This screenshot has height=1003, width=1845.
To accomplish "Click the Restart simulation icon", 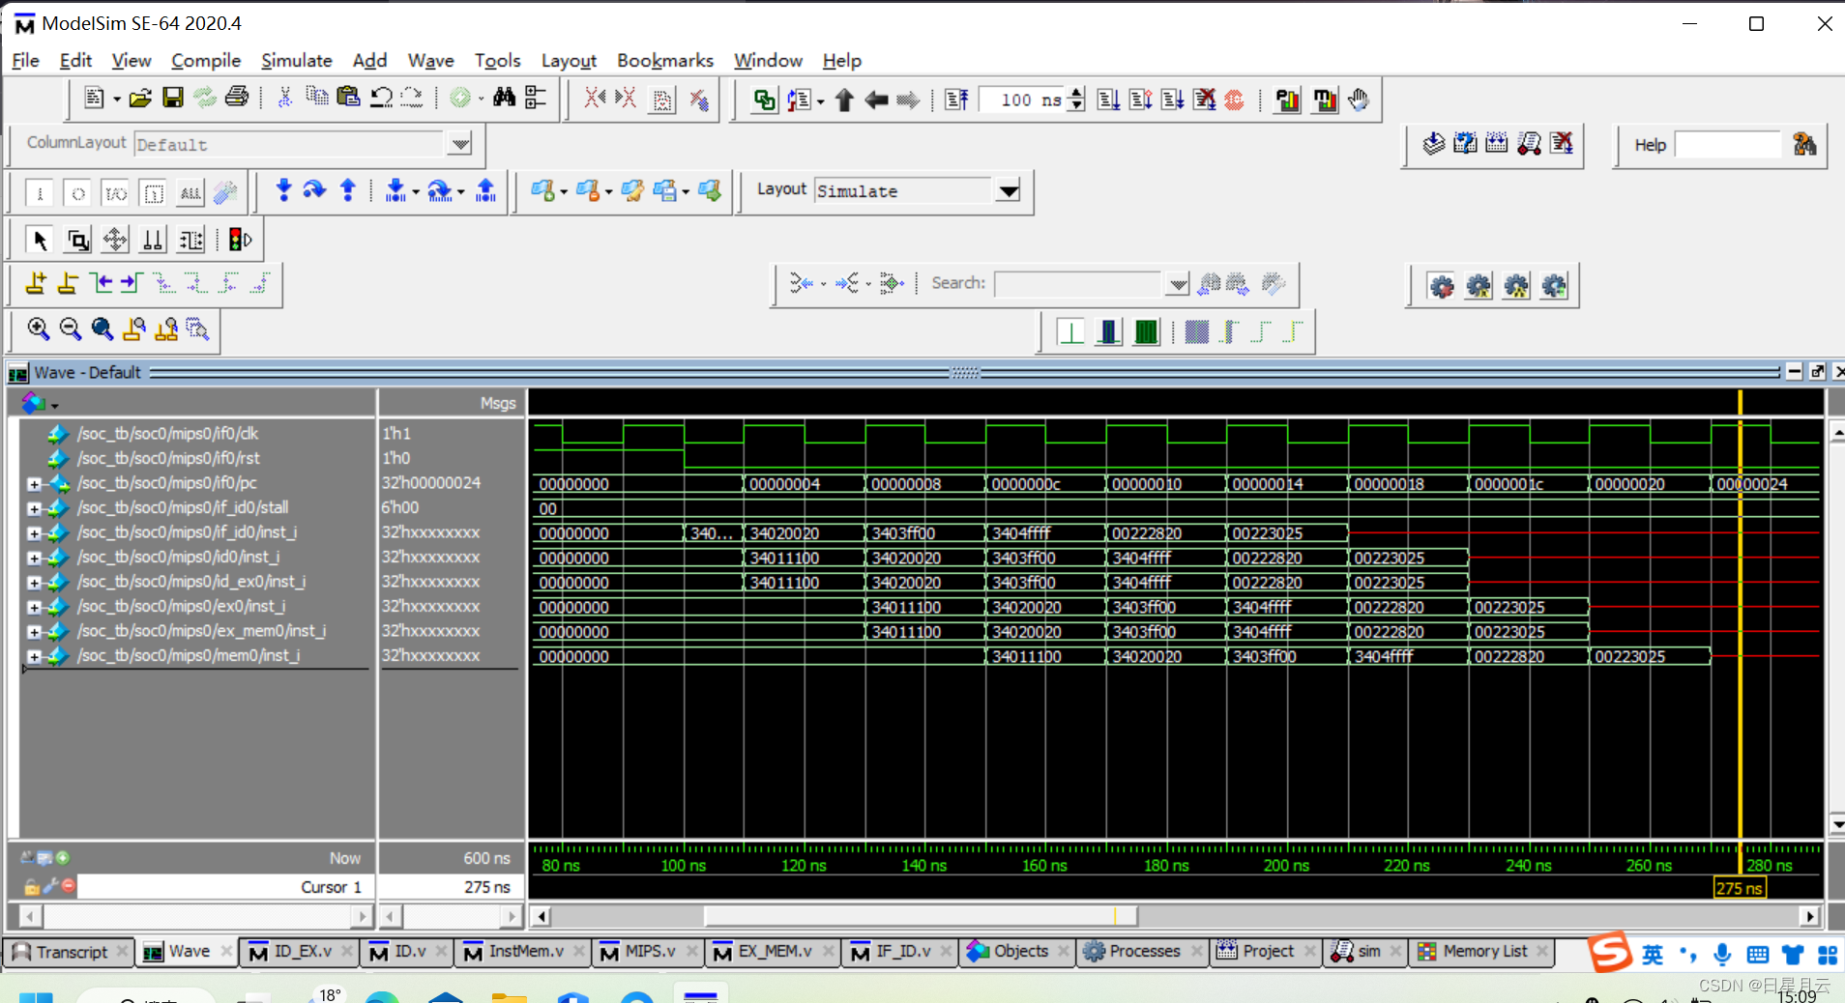I will [x=956, y=100].
